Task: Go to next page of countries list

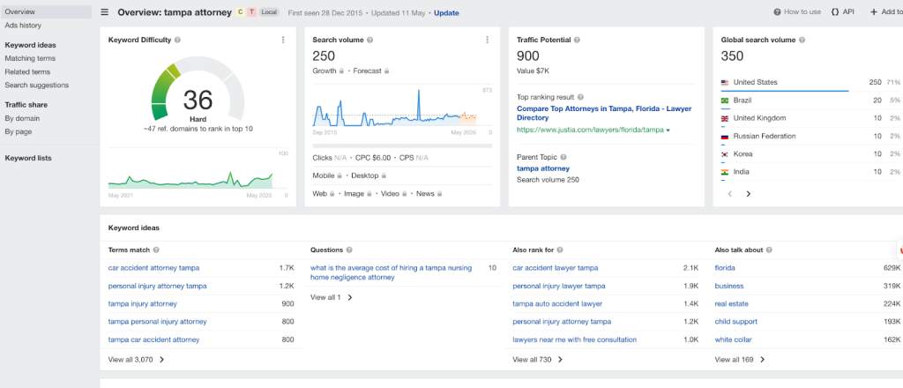Action: [748, 193]
